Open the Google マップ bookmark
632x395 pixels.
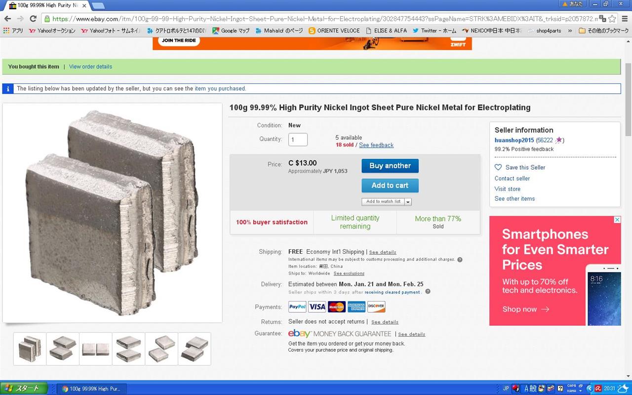(231, 31)
